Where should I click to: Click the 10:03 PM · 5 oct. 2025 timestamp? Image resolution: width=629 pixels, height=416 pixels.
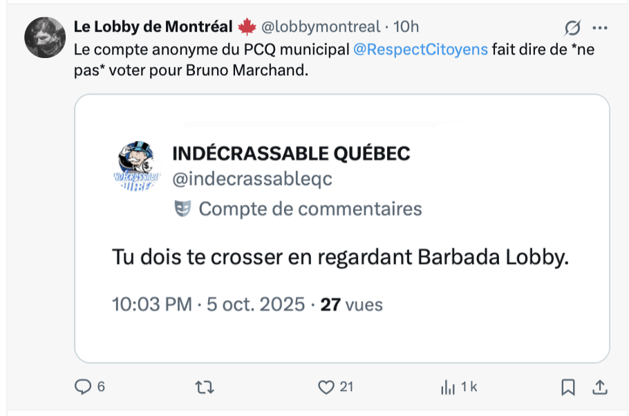[208, 304]
